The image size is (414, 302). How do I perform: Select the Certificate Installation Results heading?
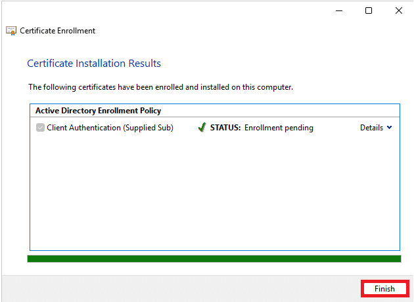[94, 64]
